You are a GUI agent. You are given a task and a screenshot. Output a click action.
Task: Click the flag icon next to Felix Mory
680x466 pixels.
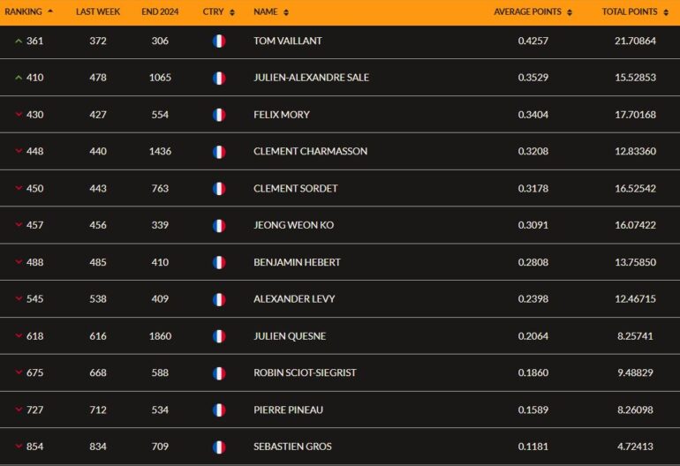(219, 115)
